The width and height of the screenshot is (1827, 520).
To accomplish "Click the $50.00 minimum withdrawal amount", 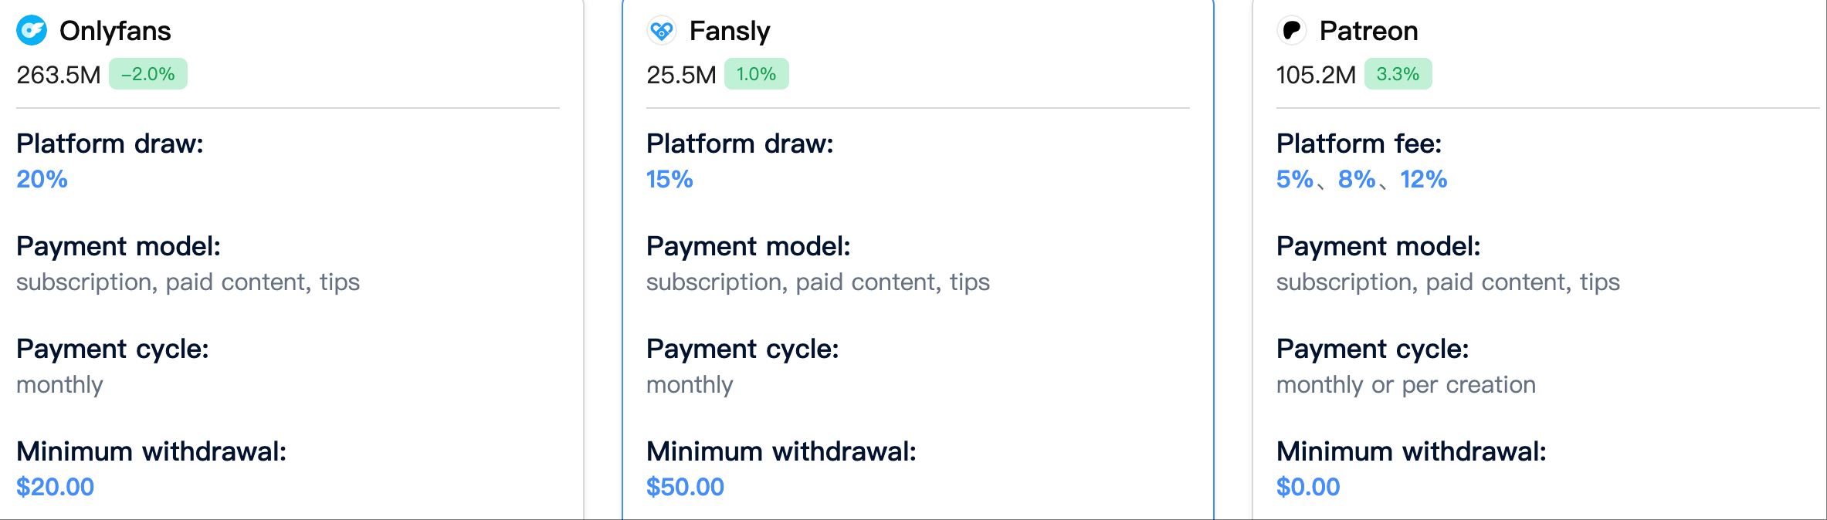I will (685, 487).
